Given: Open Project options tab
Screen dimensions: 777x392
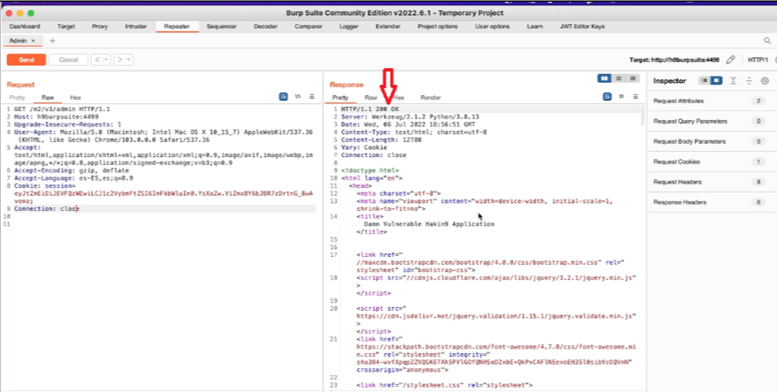Looking at the screenshot, I should [x=438, y=26].
